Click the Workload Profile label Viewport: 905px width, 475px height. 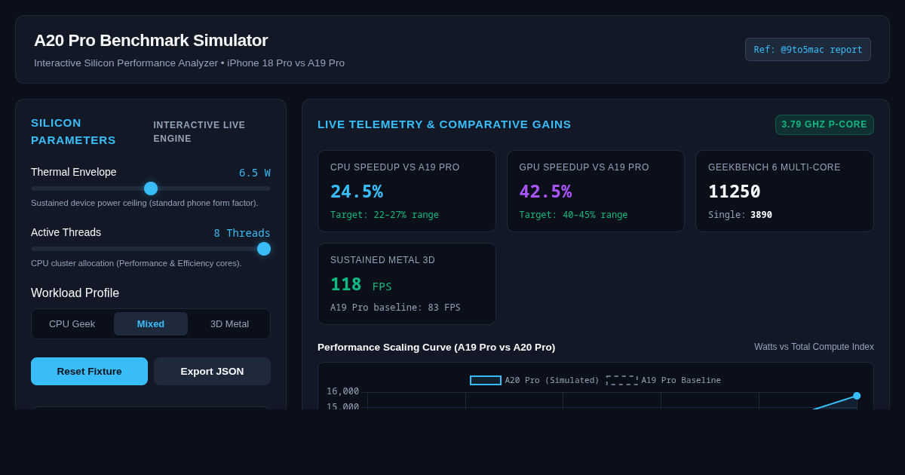point(75,293)
